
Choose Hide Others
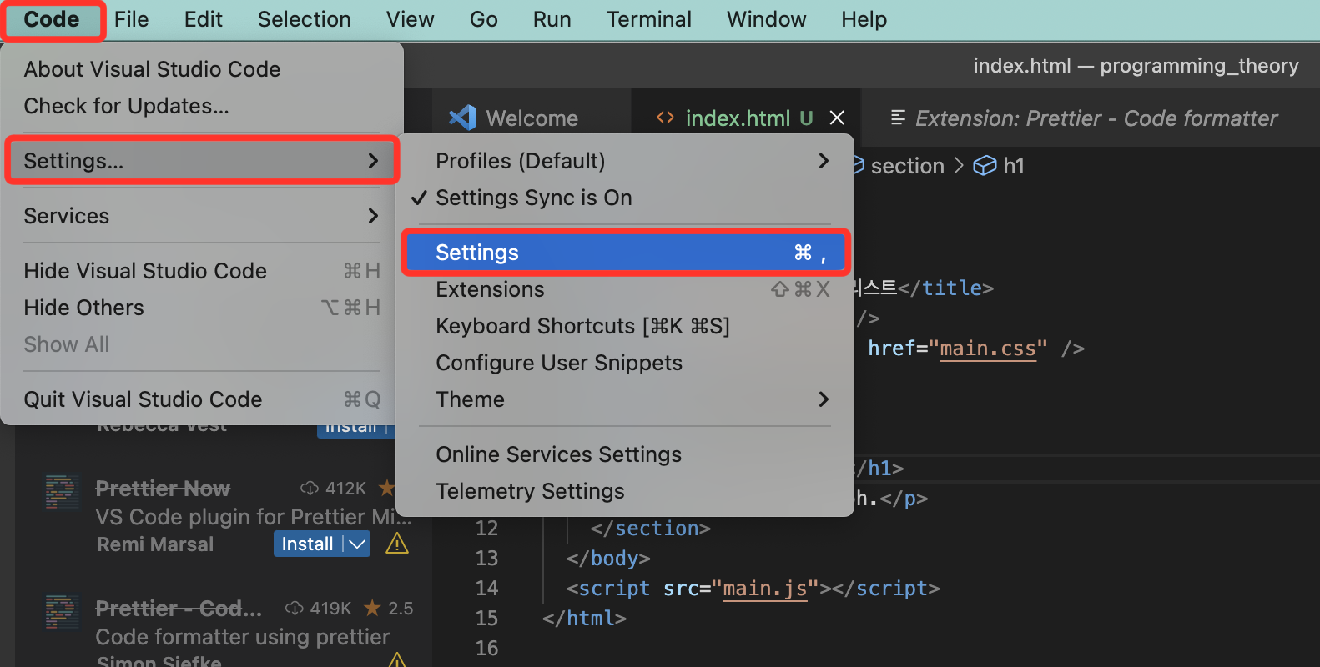200,308
